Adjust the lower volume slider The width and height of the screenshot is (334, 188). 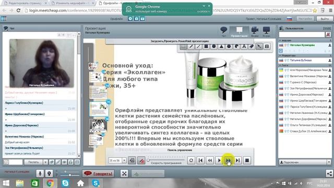[x=69, y=175]
